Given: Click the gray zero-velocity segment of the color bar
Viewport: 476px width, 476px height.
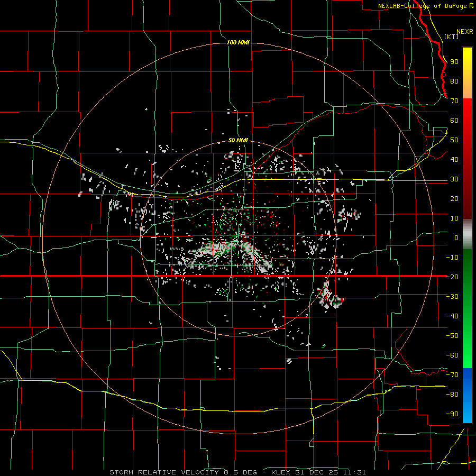Looking at the screenshot, I should [467, 234].
